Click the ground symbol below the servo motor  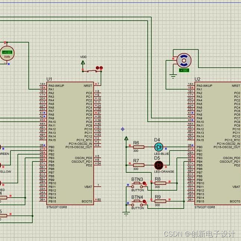(173, 76)
